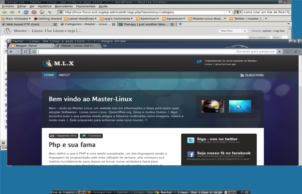
Task: Close Blogger: Painel Chrome tab
Action: pos(52,46)
